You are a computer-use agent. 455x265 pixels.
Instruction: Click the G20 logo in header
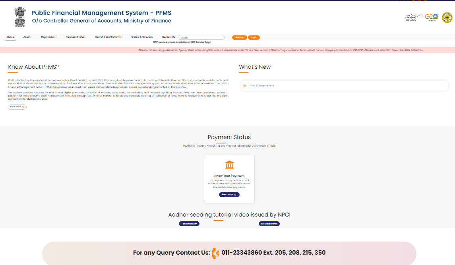(431, 17)
